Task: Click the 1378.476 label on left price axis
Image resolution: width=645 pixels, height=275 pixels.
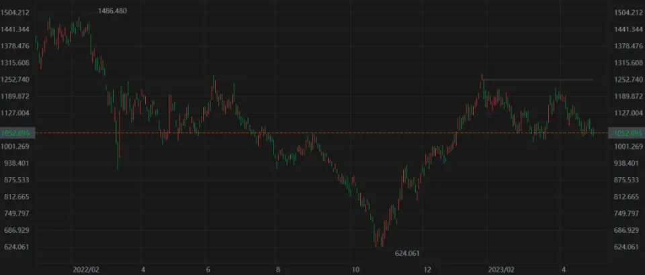Action: 15,46
